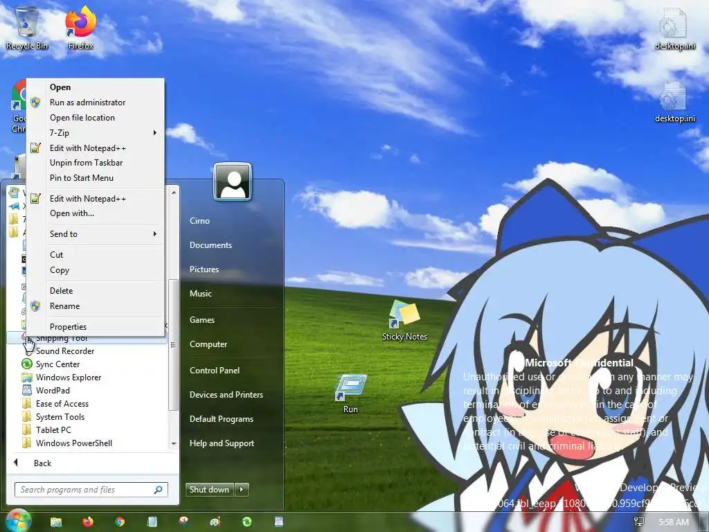Click the Windows Start orb
709x532 pixels.
point(18,521)
